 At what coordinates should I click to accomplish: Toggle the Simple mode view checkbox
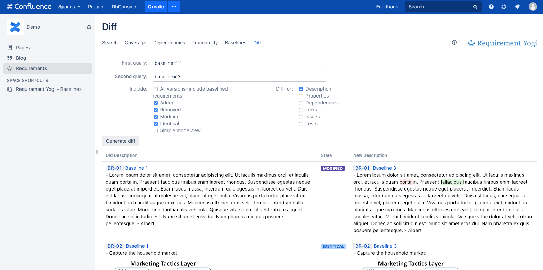click(156, 131)
